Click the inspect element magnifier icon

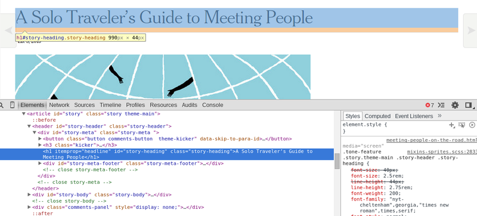tap(2, 105)
